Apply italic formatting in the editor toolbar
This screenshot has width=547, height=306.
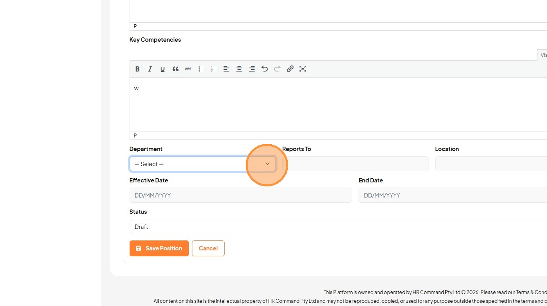150,69
